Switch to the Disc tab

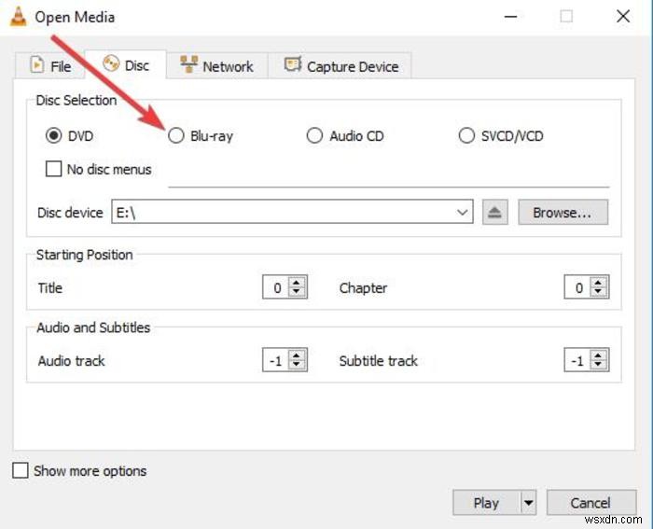[x=124, y=65]
